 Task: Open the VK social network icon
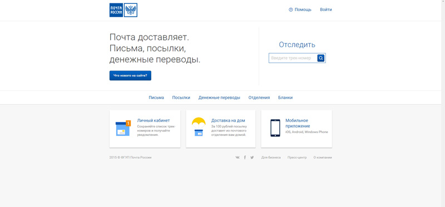click(238, 158)
